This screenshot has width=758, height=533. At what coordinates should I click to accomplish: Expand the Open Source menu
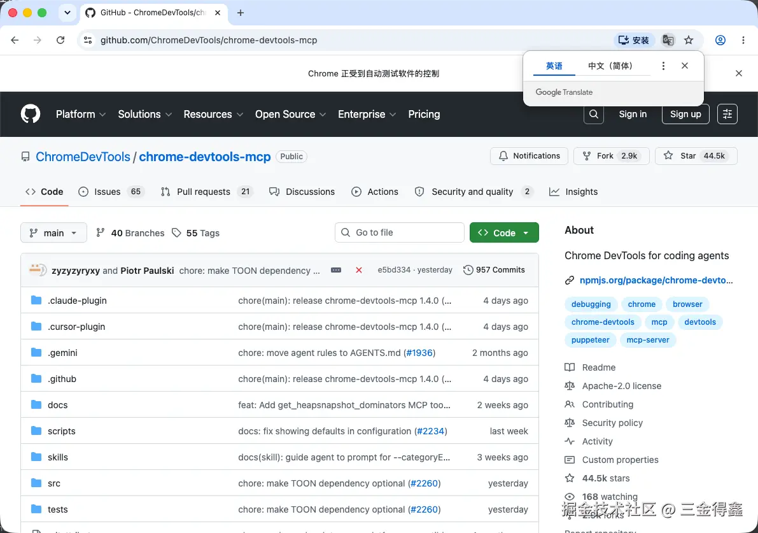(x=290, y=114)
